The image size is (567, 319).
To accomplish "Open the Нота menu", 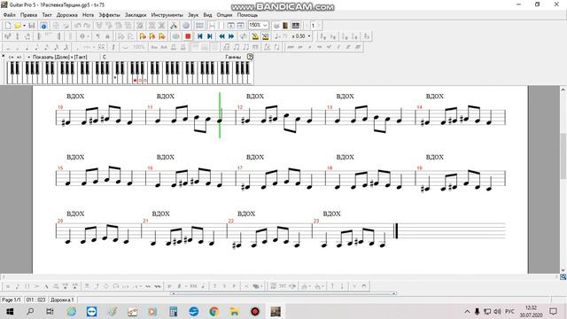I will pyautogui.click(x=88, y=15).
